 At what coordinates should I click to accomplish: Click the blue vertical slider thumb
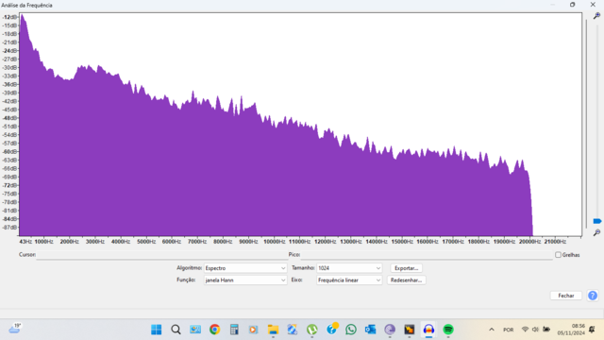click(x=597, y=221)
